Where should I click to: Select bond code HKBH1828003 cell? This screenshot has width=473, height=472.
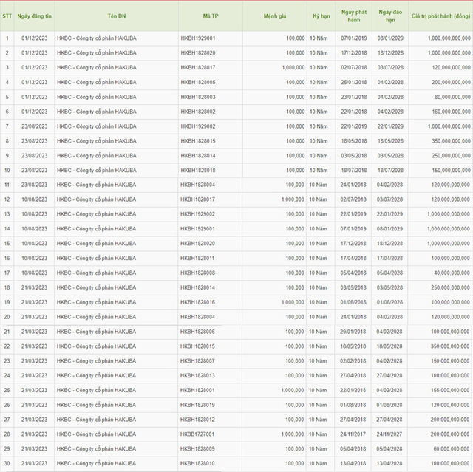click(198, 97)
